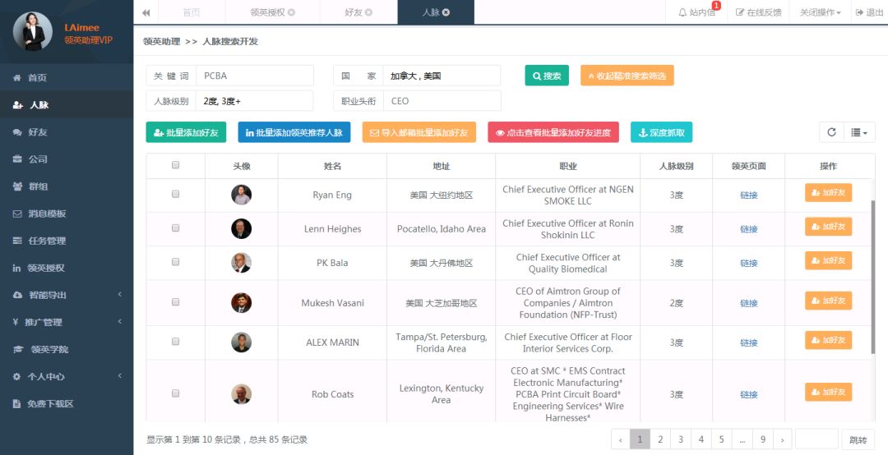Click 深度抓取 button

pyautogui.click(x=661, y=132)
